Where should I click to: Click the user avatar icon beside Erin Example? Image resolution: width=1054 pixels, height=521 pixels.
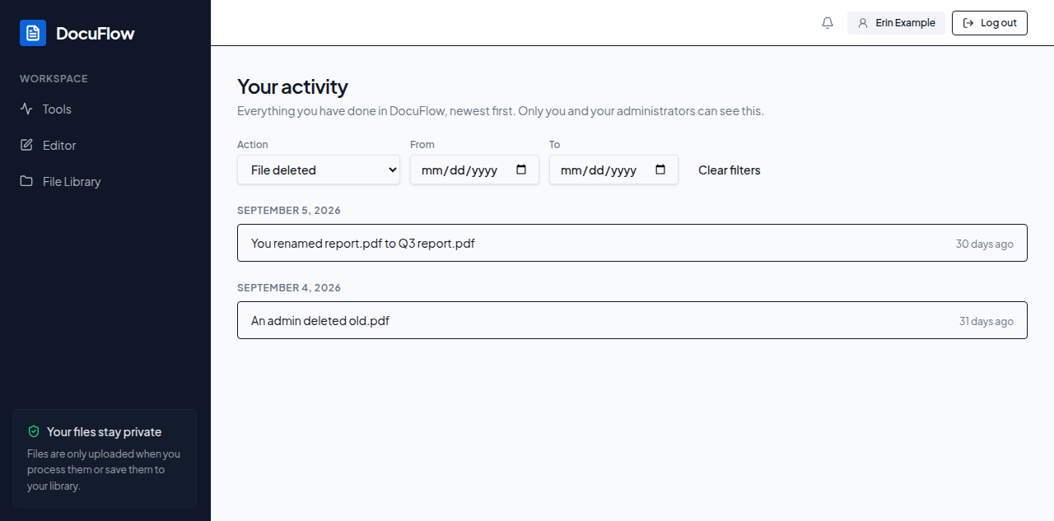tap(863, 23)
